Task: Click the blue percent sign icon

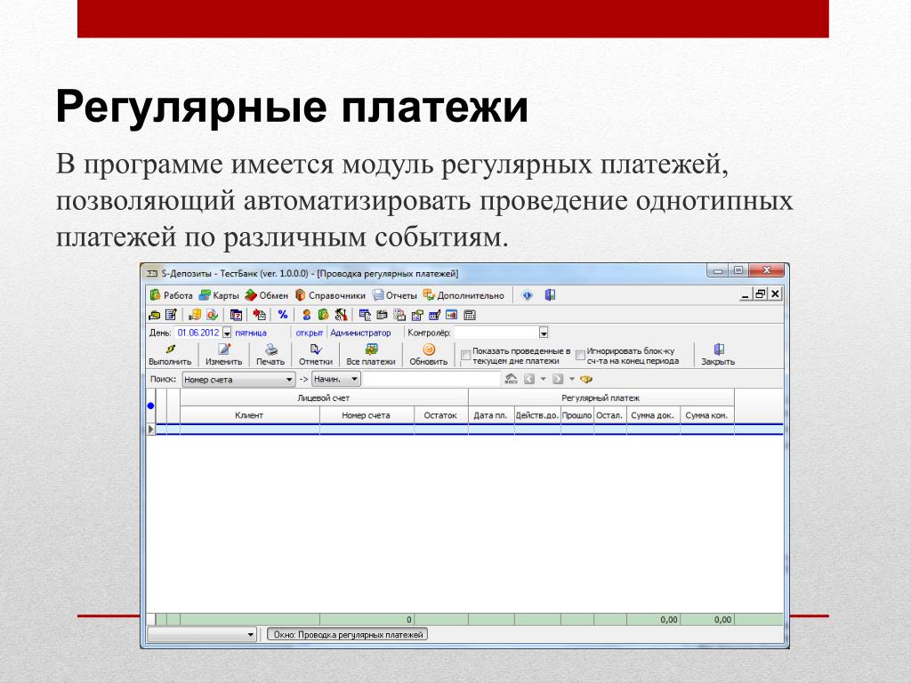Action: click(283, 314)
